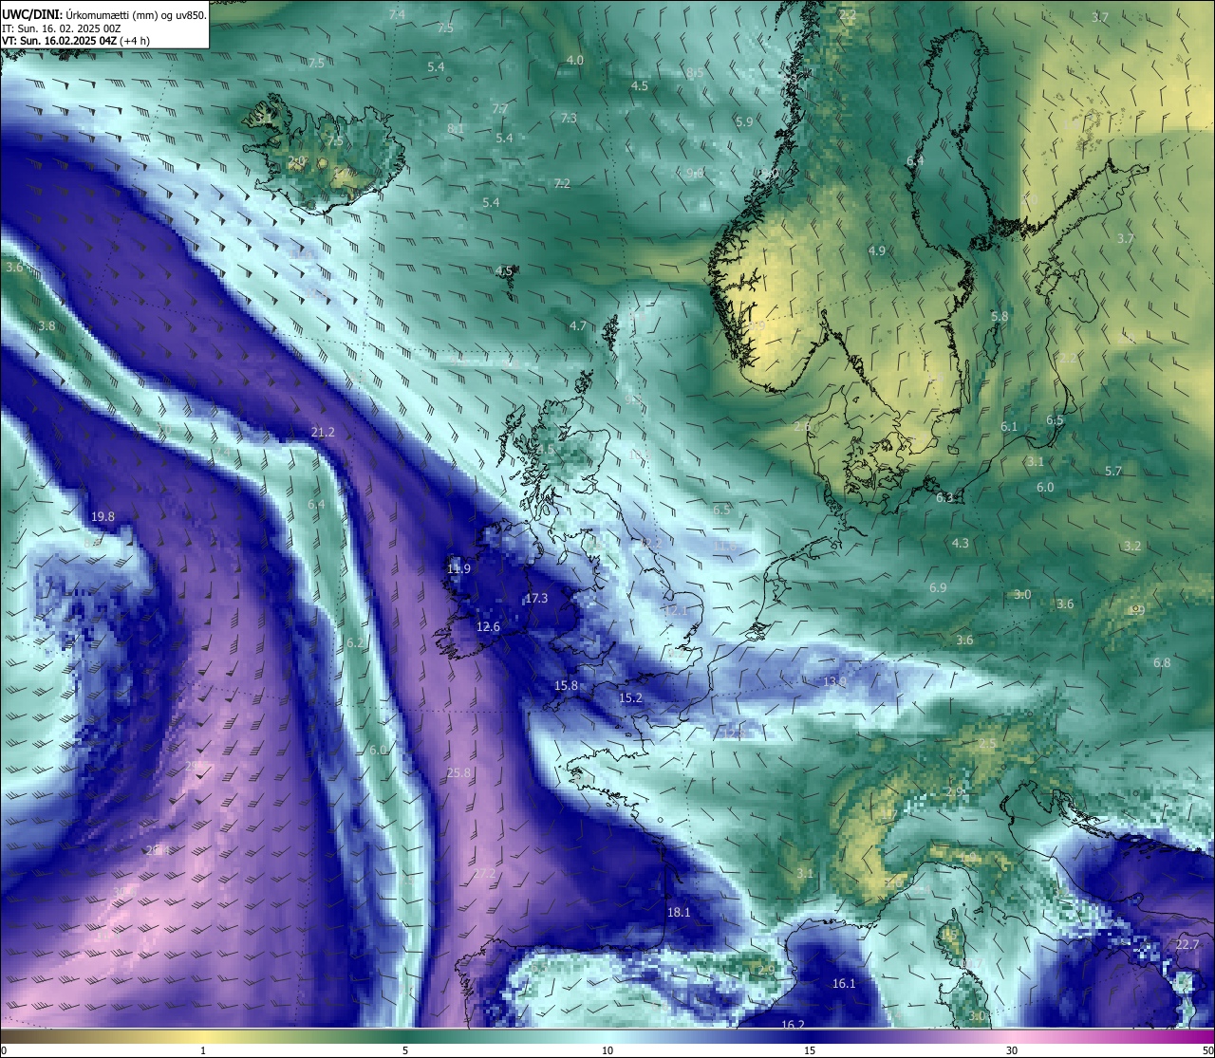Screen dimensions: 1215x1058
Task: Click the 12.6 value over Ireland
Action: pyautogui.click(x=488, y=627)
